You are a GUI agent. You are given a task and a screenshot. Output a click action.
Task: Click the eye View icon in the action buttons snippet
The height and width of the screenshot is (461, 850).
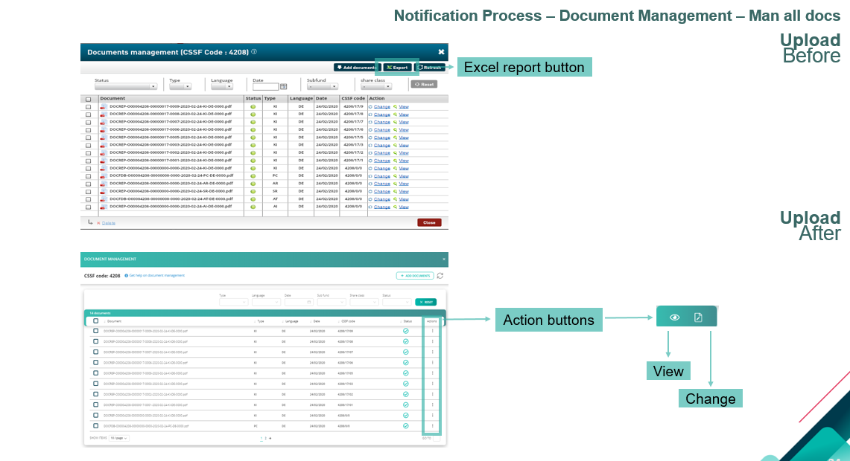(674, 317)
